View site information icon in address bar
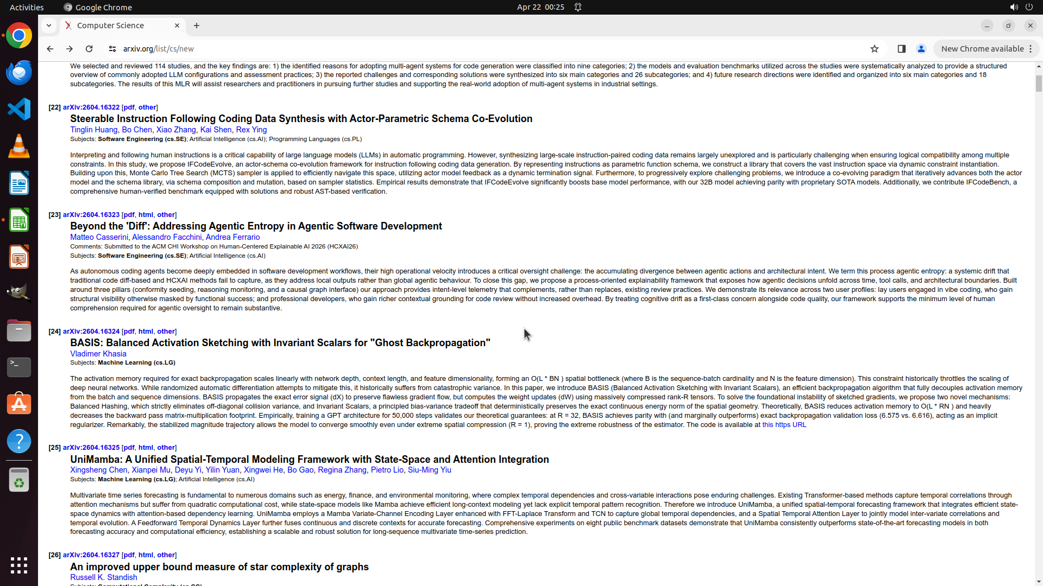The image size is (1043, 586). pos(112,49)
